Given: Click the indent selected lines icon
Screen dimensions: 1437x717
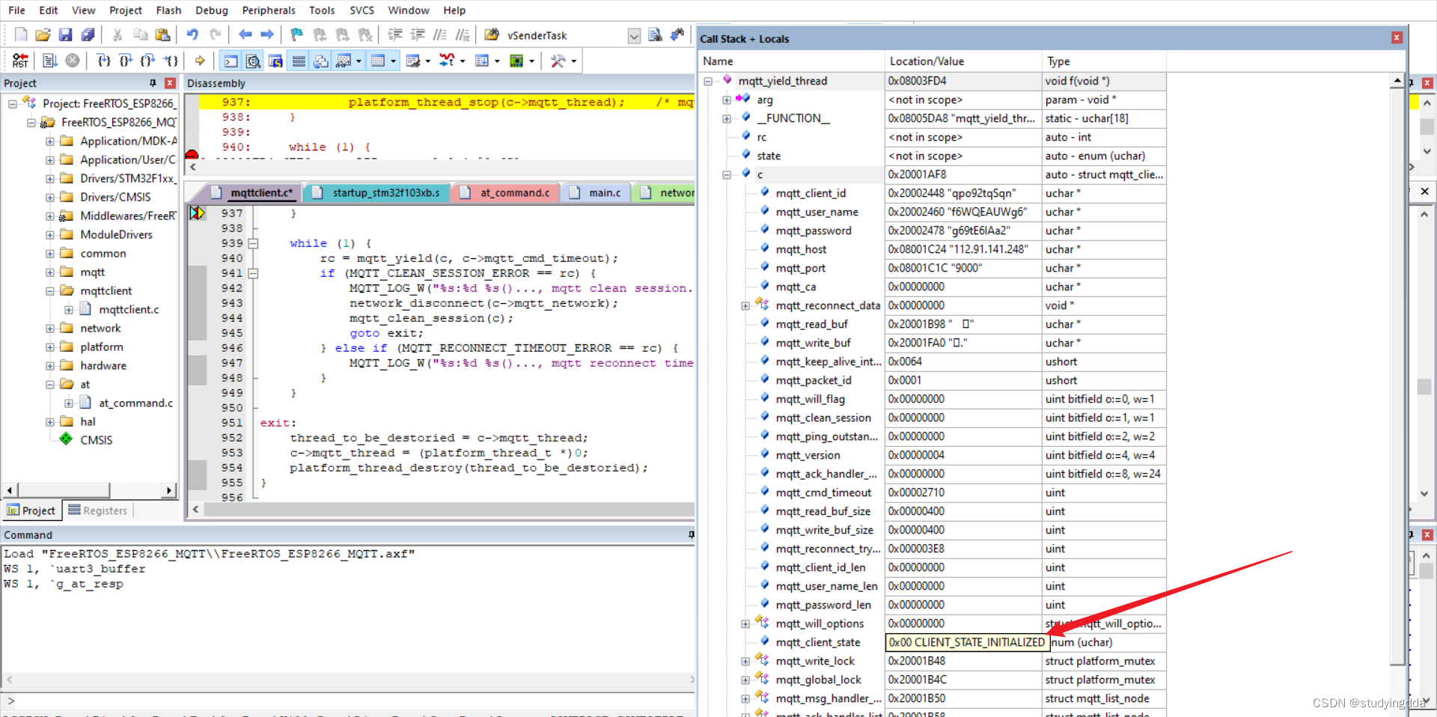Looking at the screenshot, I should [x=395, y=34].
